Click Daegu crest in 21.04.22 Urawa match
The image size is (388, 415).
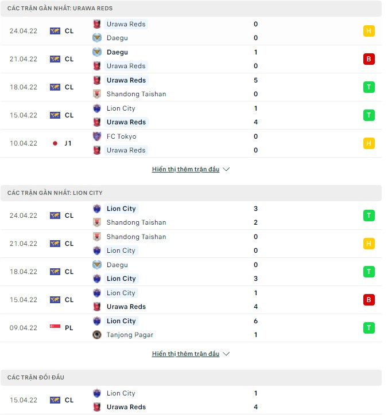pos(97,52)
